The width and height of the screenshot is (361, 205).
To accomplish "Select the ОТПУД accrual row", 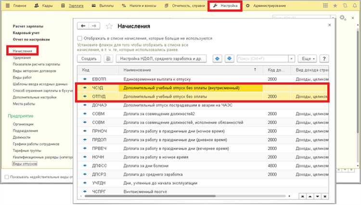I will click(x=203, y=97).
